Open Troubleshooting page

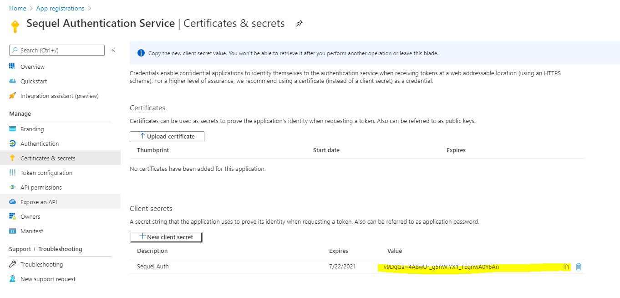coord(42,264)
